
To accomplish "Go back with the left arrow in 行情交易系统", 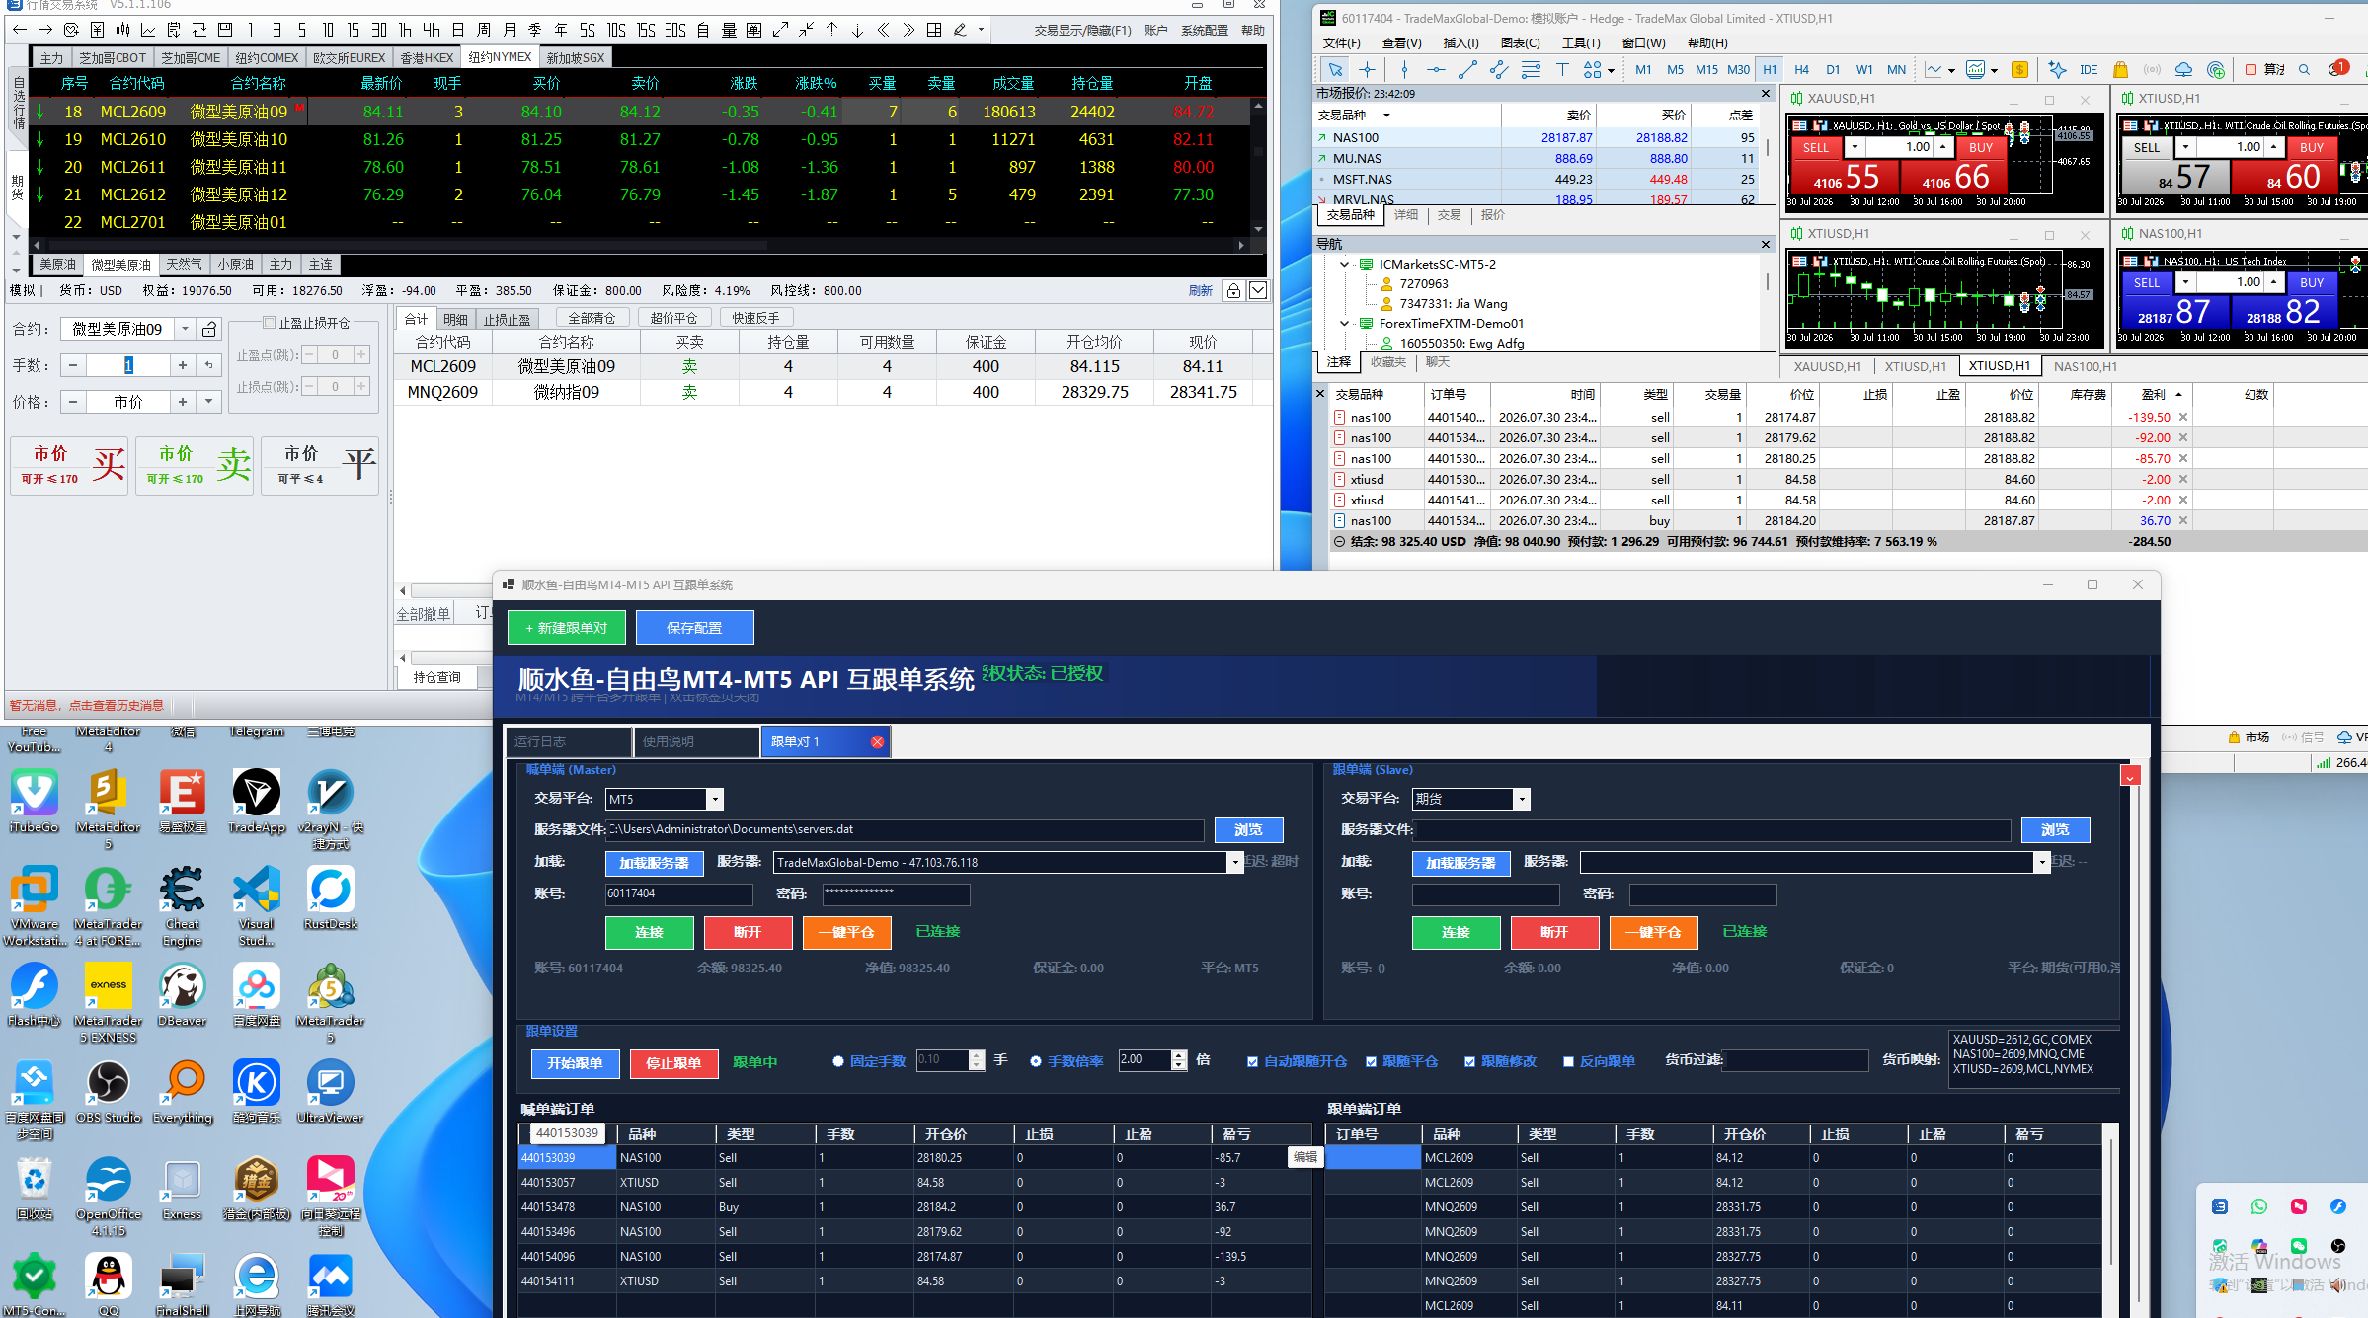I will pos(20,30).
